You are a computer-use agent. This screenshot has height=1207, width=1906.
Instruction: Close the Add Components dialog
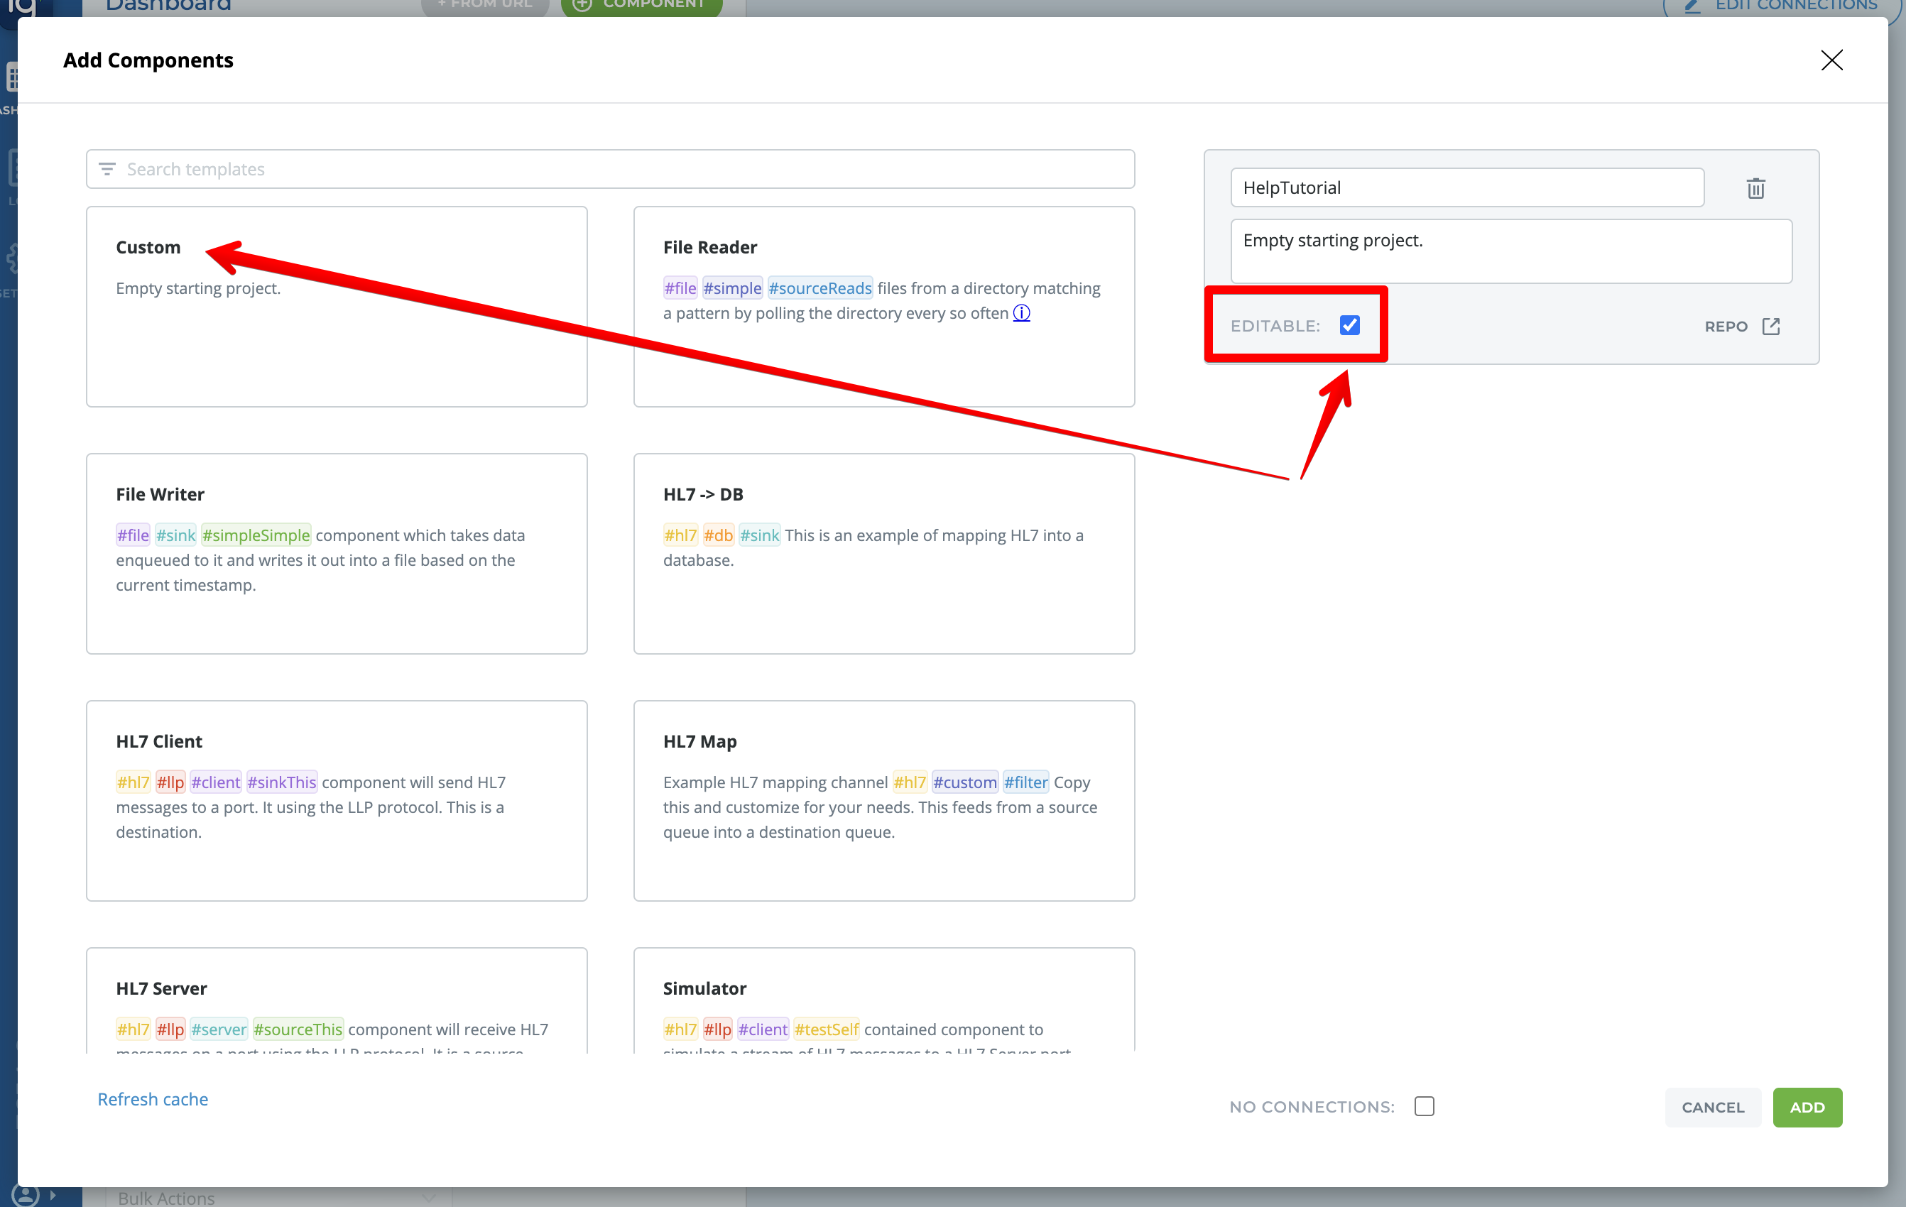point(1831,61)
